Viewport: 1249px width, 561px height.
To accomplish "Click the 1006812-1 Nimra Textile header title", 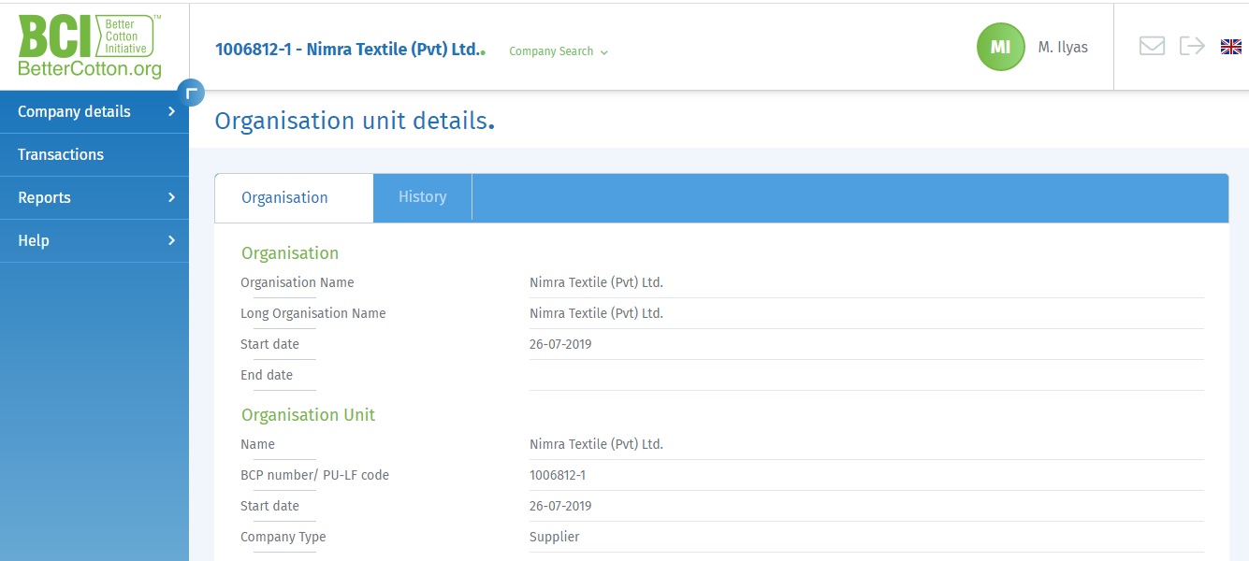I will coord(347,50).
